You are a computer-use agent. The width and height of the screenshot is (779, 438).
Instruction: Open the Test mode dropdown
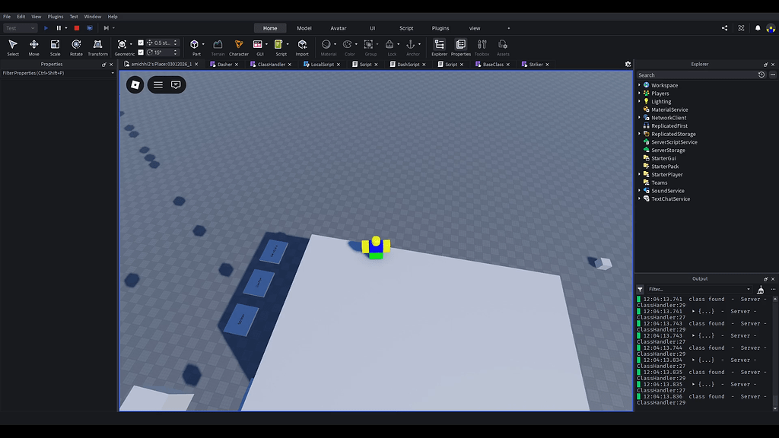[21, 28]
